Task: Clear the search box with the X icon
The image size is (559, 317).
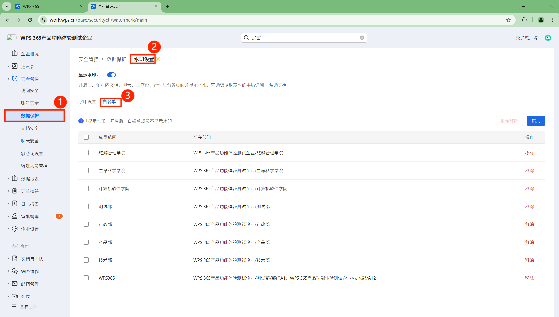Action: tap(362, 38)
